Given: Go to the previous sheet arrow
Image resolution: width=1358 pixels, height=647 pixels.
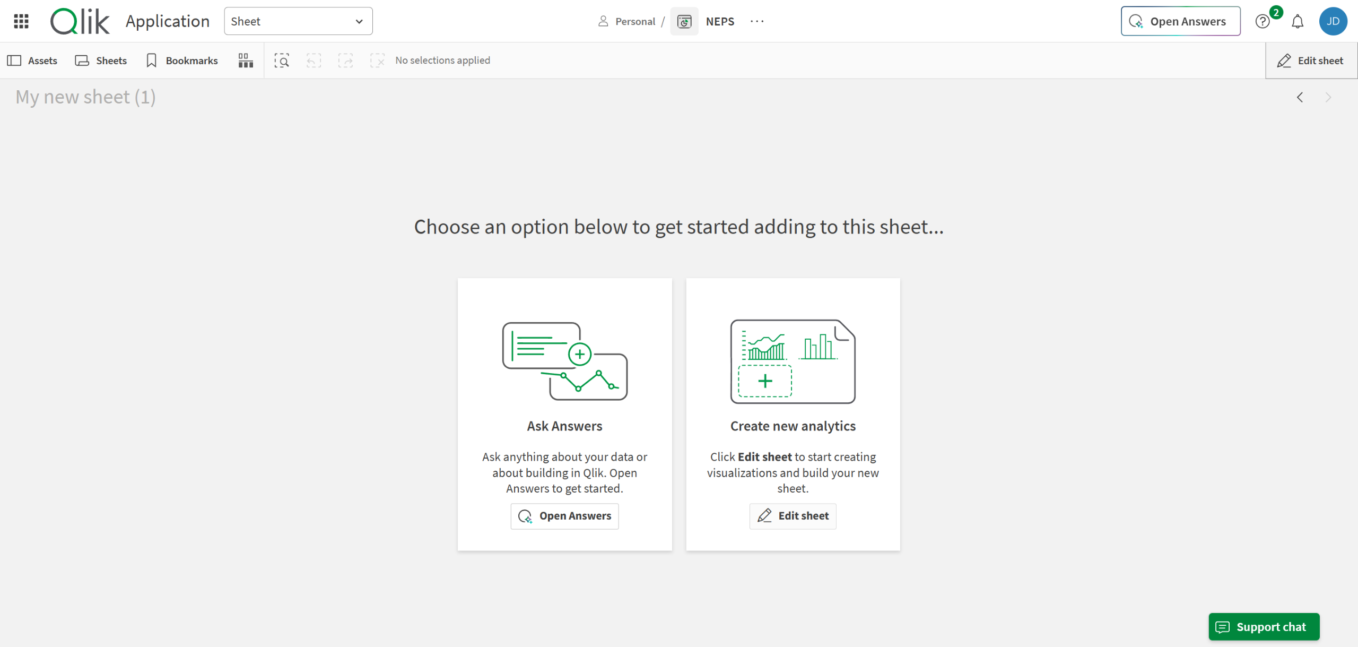Looking at the screenshot, I should [1300, 97].
